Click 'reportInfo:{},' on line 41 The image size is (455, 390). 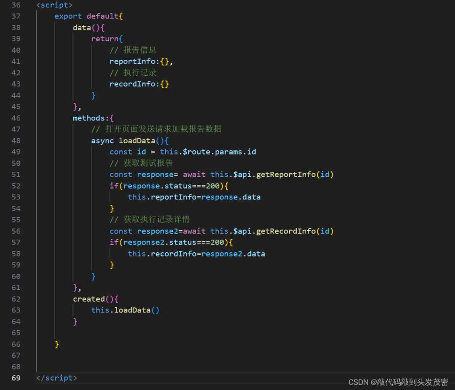141,61
